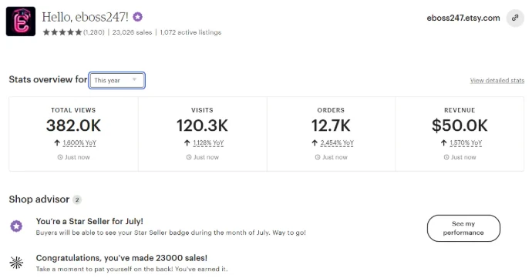The width and height of the screenshot is (532, 278).
Task: Click the 1,570% YoY revenue change
Action: pos(466,143)
